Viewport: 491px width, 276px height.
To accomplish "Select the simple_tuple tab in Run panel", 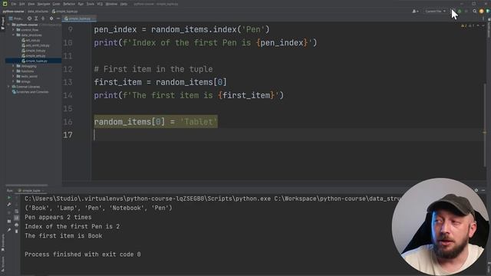I will [31, 191].
